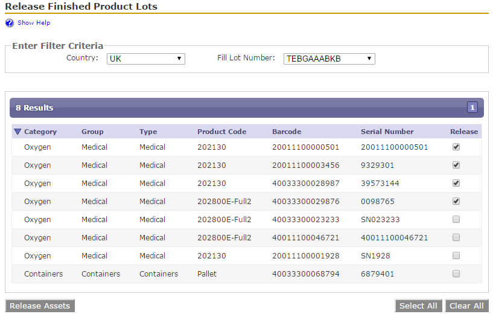Click the Select All button
Image resolution: width=493 pixels, height=317 pixels.
418,306
